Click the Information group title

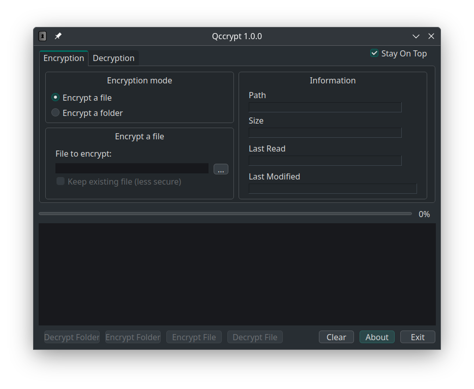[333, 80]
